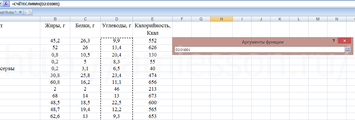Select column K header
The height and width of the screenshot is (120, 355).
click(x=280, y=19)
